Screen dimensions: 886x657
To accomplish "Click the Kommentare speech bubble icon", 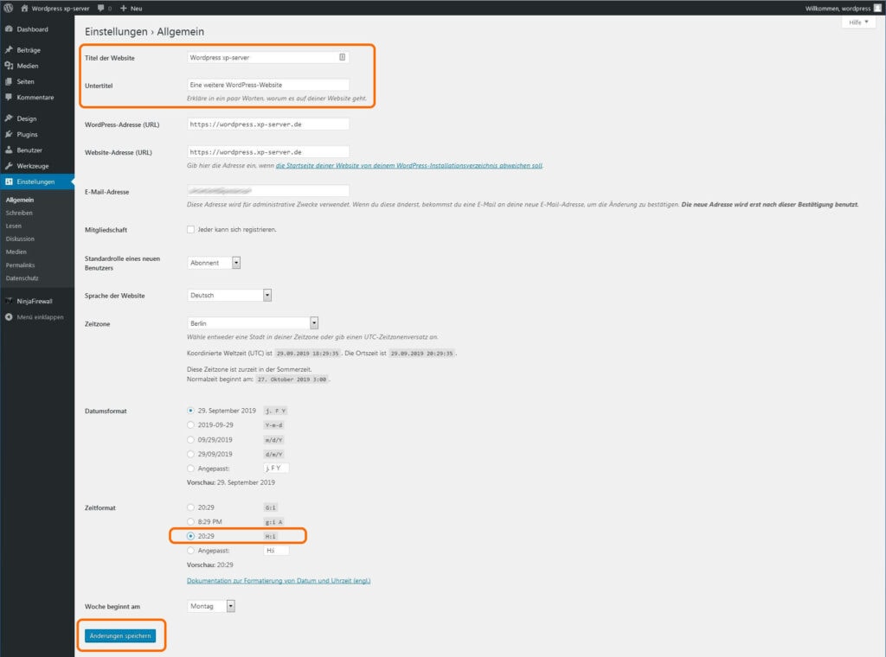I will point(9,97).
